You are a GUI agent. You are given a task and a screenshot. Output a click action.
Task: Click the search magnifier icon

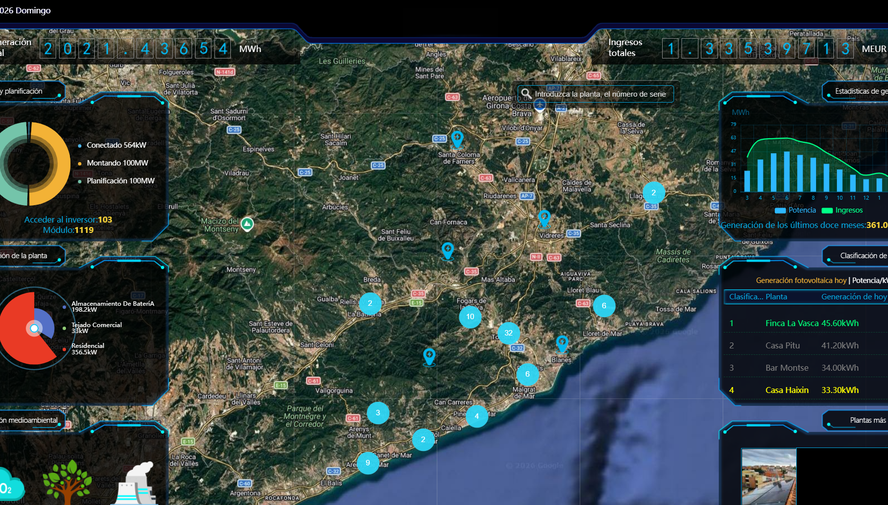(x=526, y=94)
